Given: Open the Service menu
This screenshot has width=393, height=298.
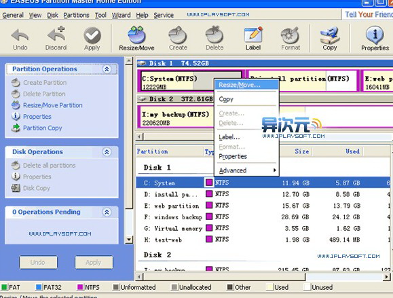Looking at the screenshot, I should (164, 16).
